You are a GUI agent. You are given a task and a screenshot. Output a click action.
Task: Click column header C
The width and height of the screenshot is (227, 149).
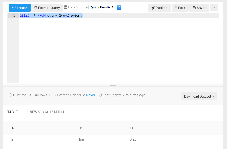[132, 128]
